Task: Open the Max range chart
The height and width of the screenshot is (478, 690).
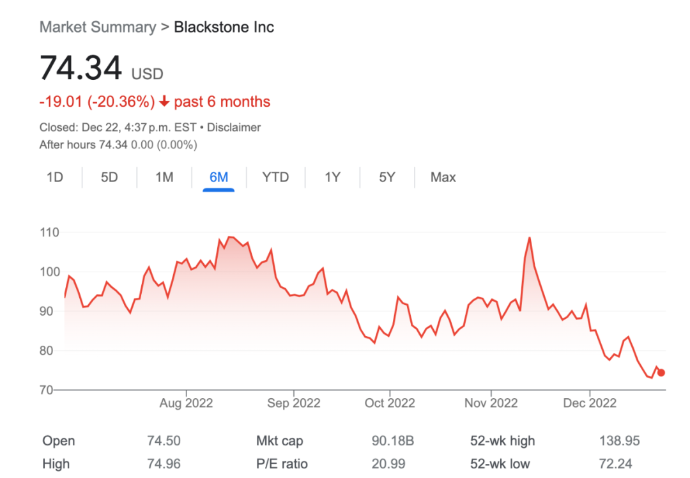Action: click(443, 177)
